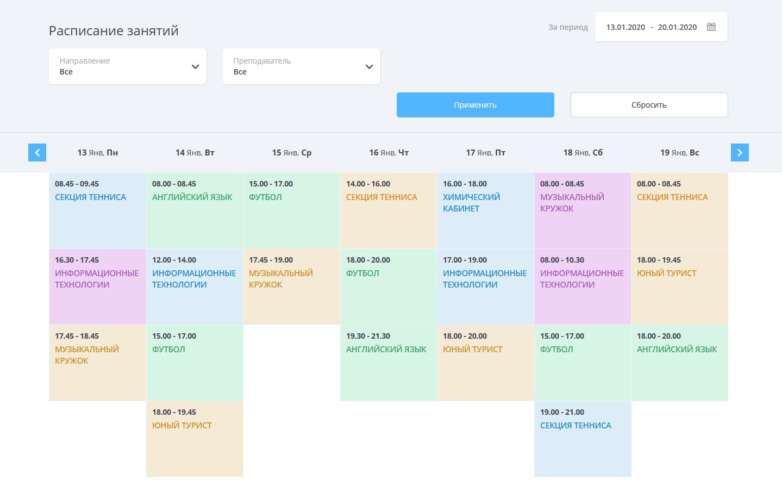Viewport: 782px width, 492px height.
Task: Select the 13 Янв, Пн day header
Action: [97, 153]
